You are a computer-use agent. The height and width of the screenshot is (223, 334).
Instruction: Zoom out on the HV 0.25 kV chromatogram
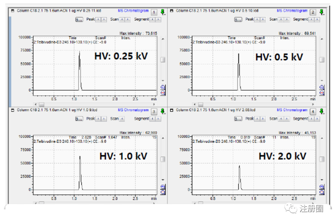[163, 92]
